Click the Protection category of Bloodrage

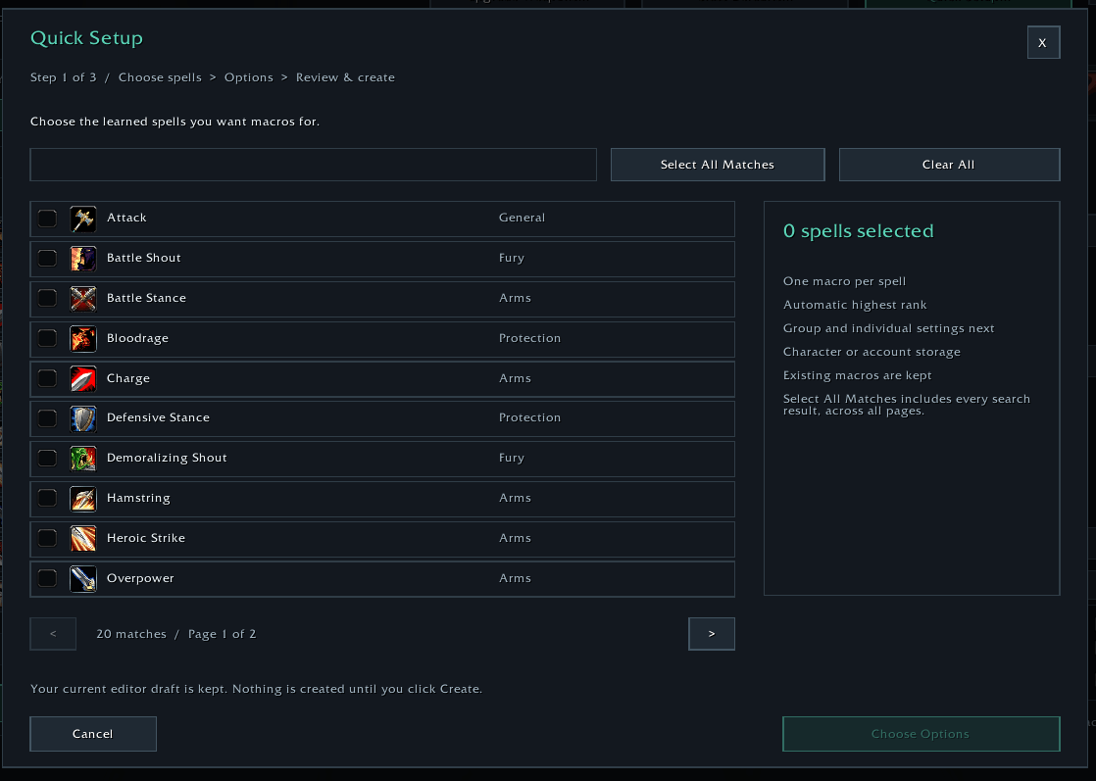tap(529, 338)
